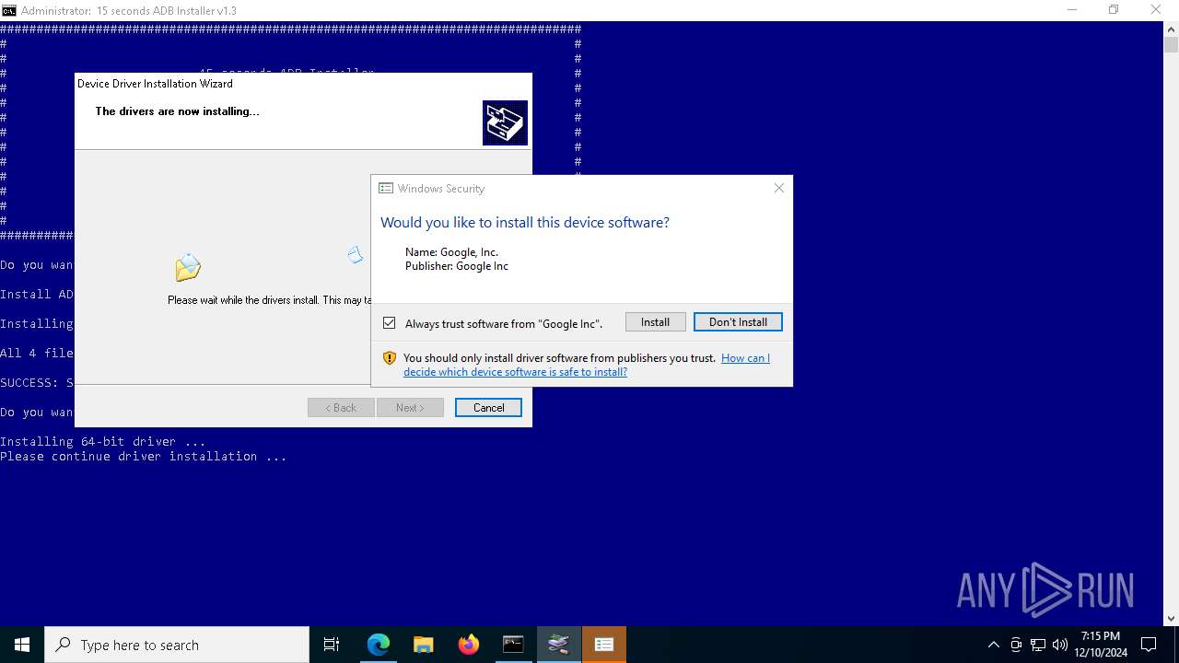Open File Explorer from taskbar
This screenshot has width=1179, height=663.
423,645
